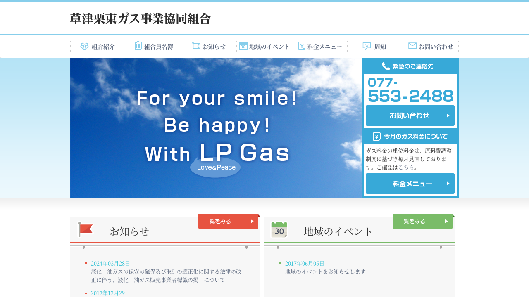
Task: Follow the こちら link about gas rates
Action: pyautogui.click(x=406, y=167)
